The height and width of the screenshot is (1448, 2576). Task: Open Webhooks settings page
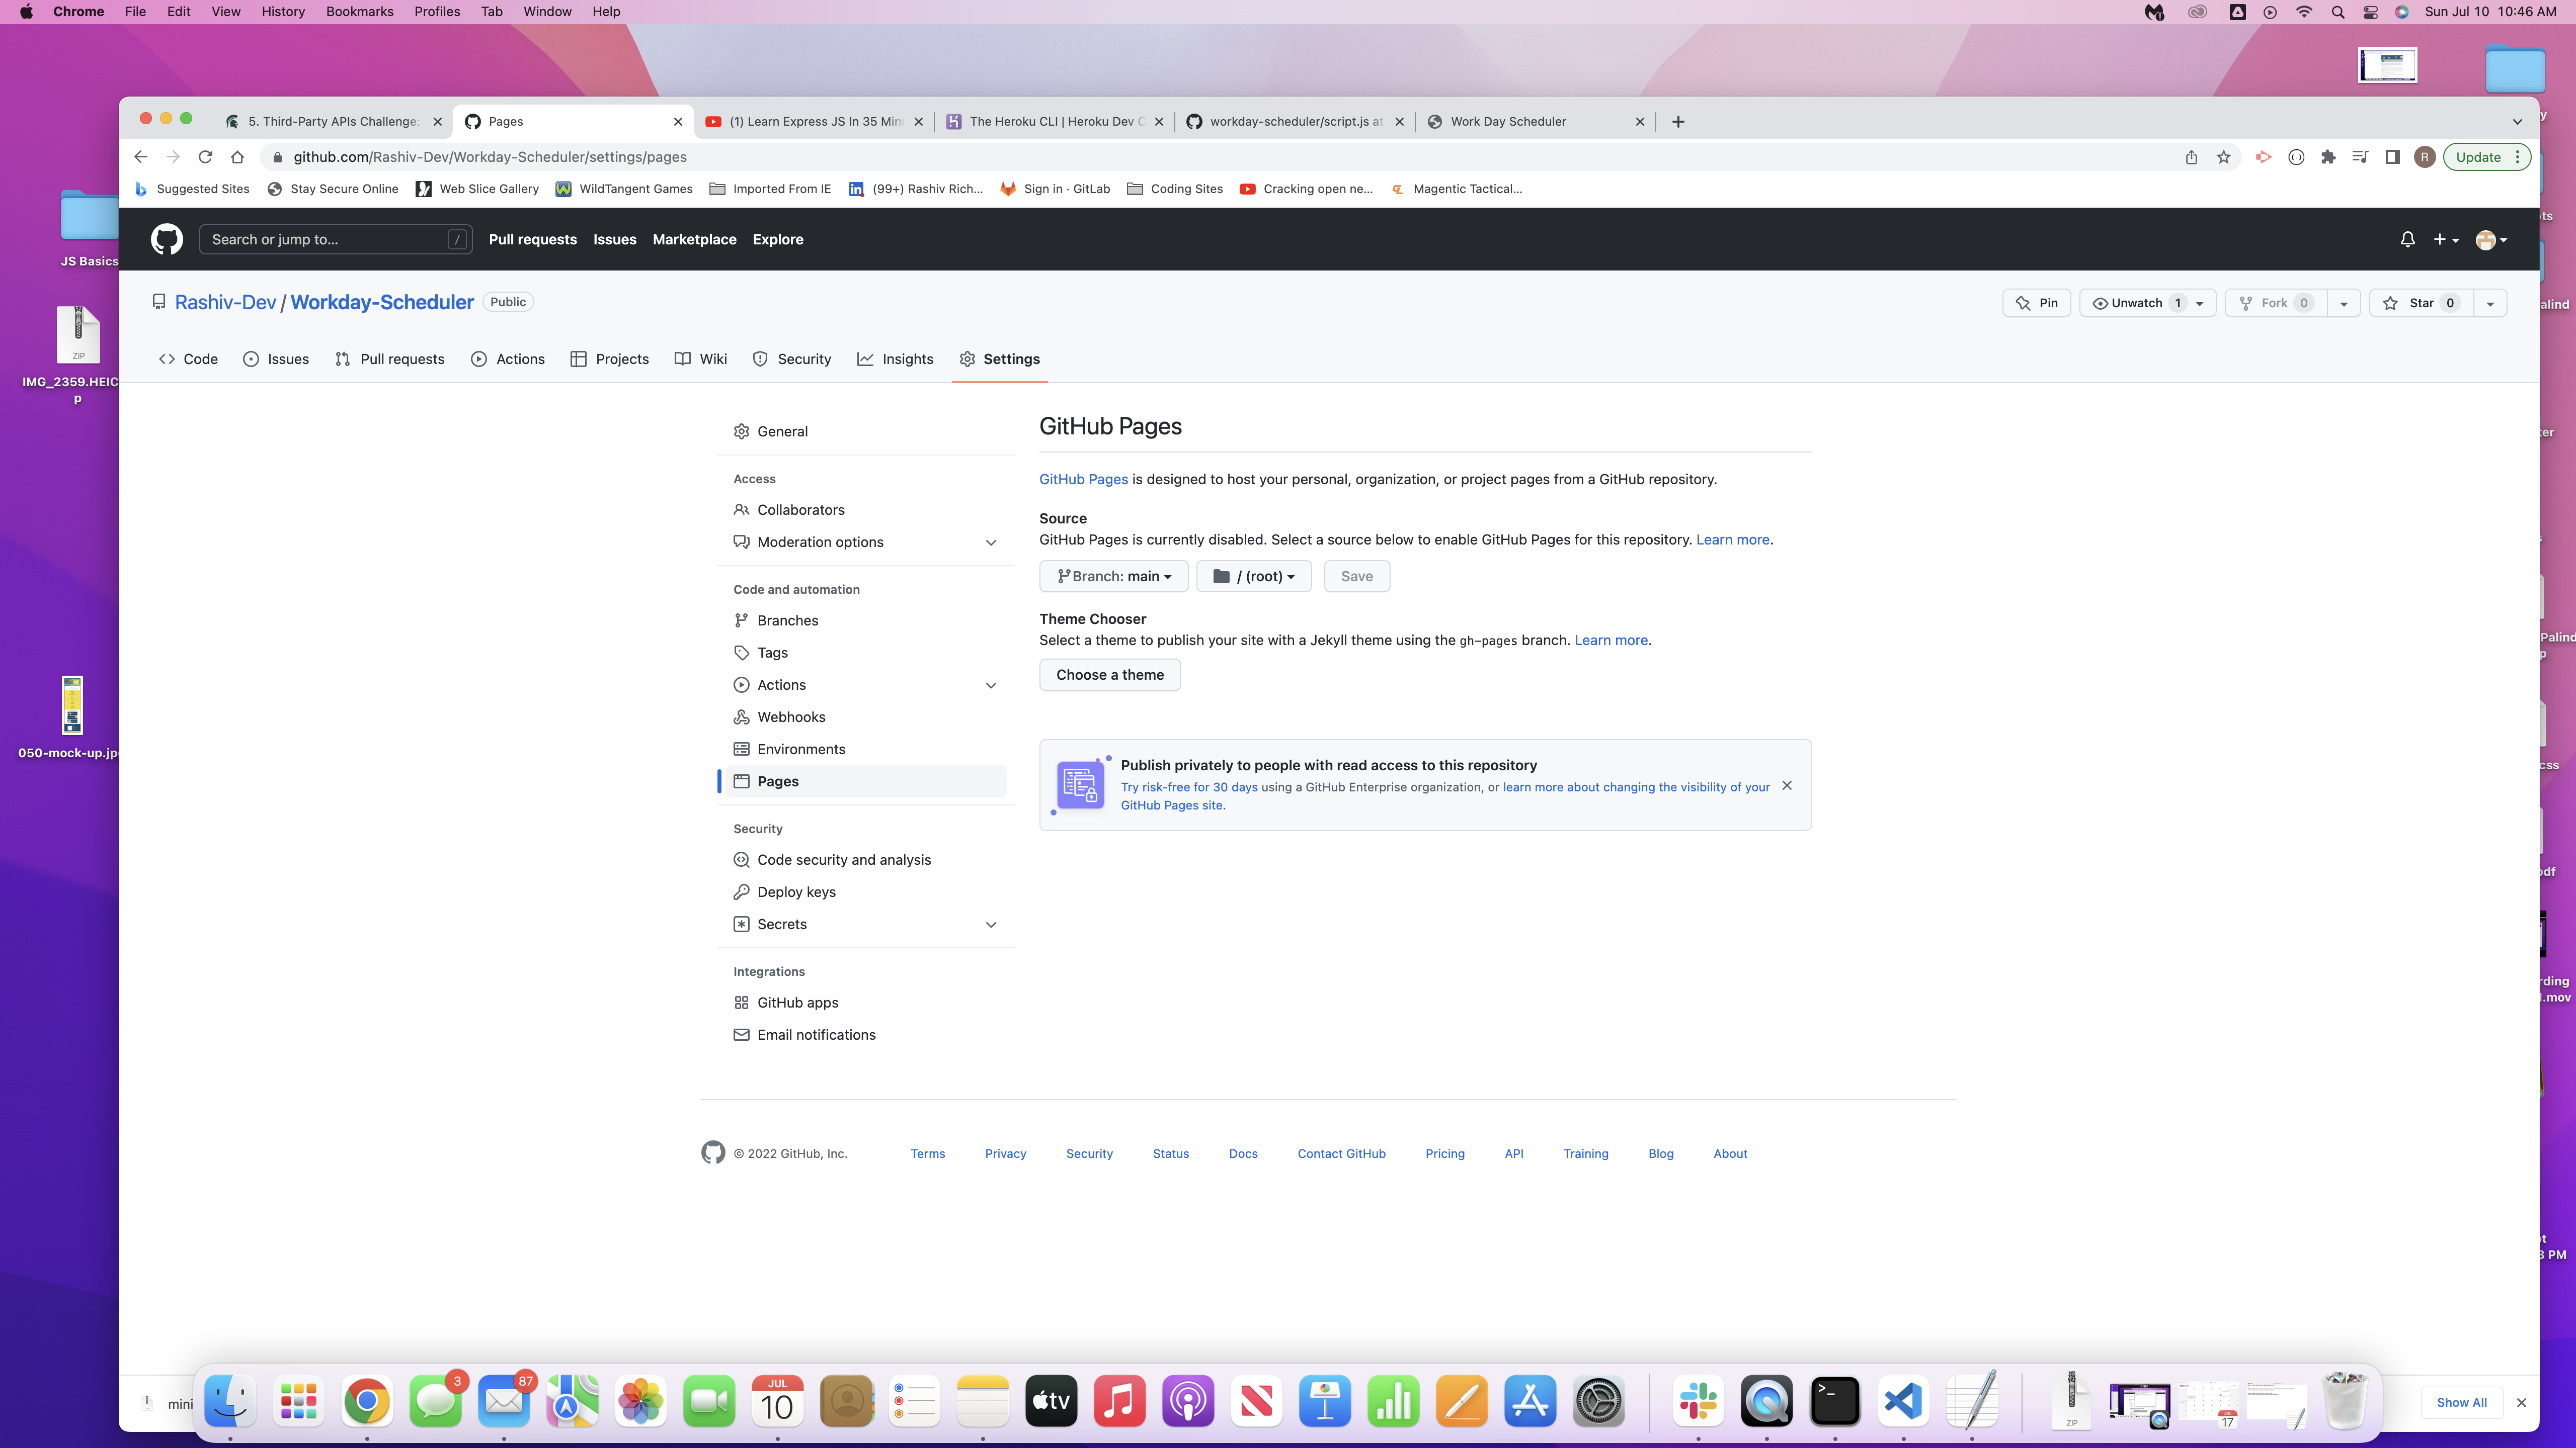[x=791, y=716]
